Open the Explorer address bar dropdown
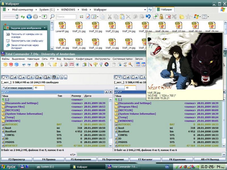The image size is (227, 170). coord(145,10)
